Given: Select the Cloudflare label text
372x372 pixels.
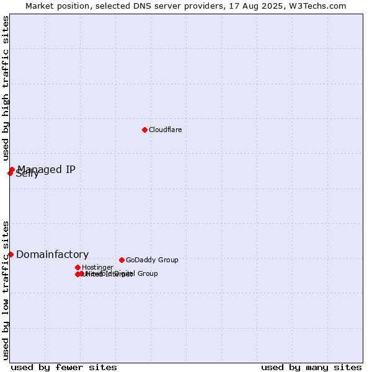Looking at the screenshot, I should click(x=166, y=130).
